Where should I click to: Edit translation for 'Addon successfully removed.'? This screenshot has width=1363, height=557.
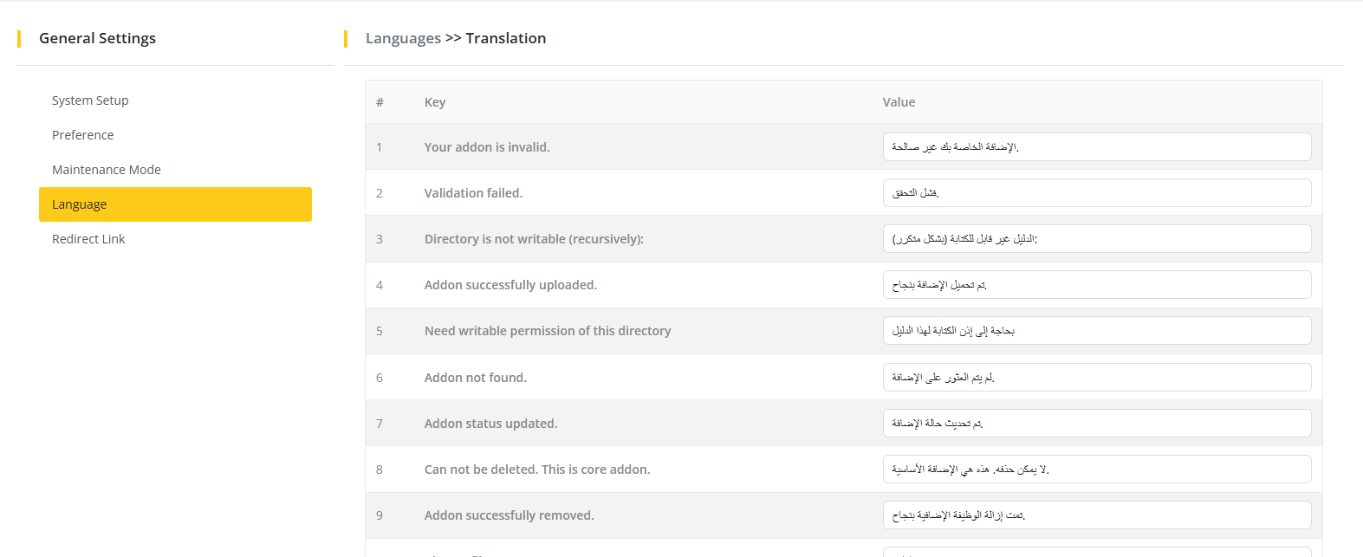(1096, 515)
